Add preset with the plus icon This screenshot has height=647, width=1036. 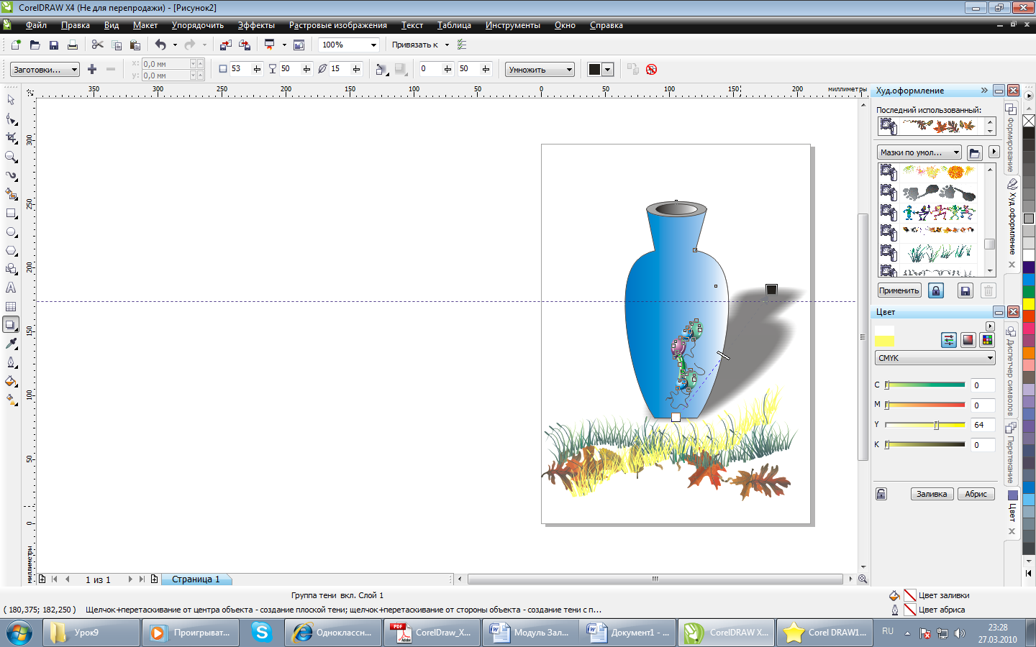coord(91,69)
